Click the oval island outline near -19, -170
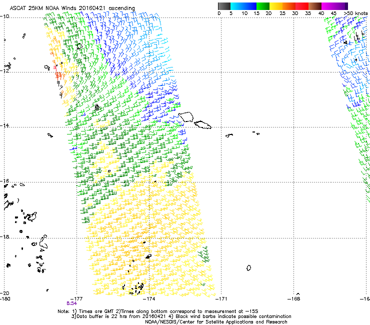The width and height of the screenshot is (370, 325). coord(248,268)
